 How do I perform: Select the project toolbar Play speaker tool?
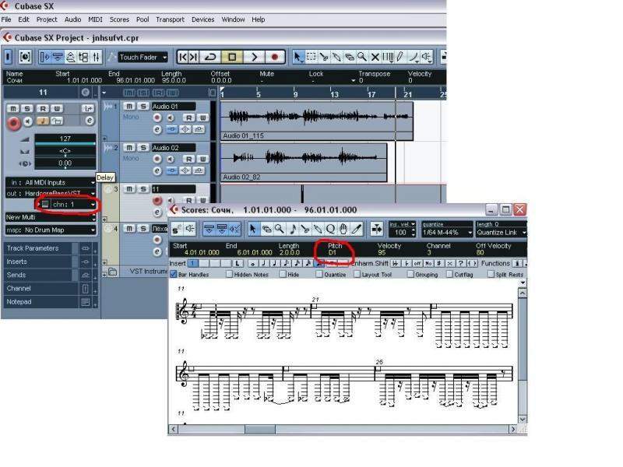426,57
